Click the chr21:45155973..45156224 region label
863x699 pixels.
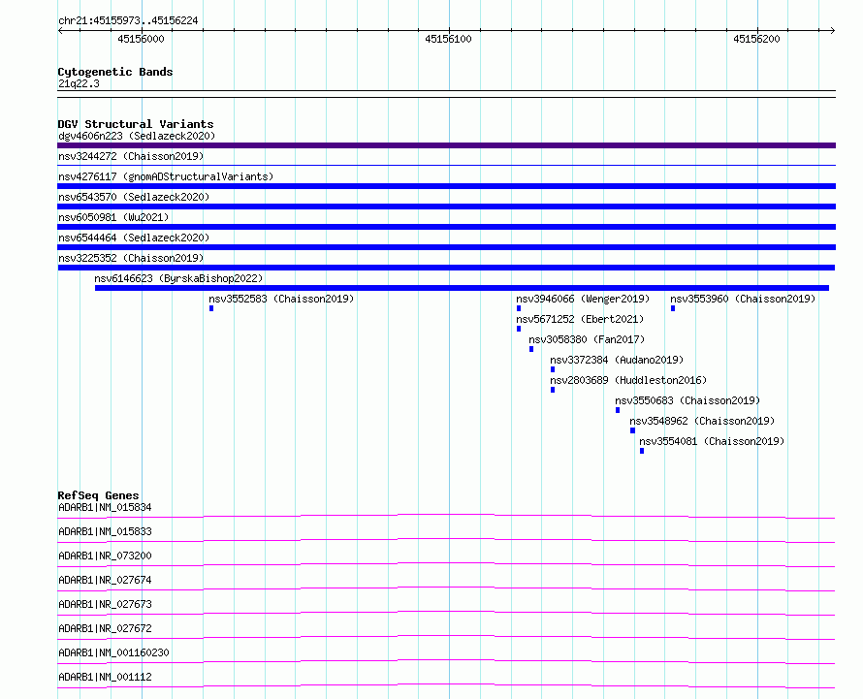coord(128,20)
